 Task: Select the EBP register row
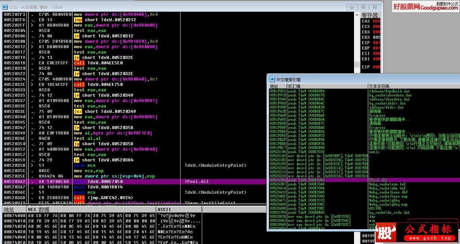[x=371, y=48]
